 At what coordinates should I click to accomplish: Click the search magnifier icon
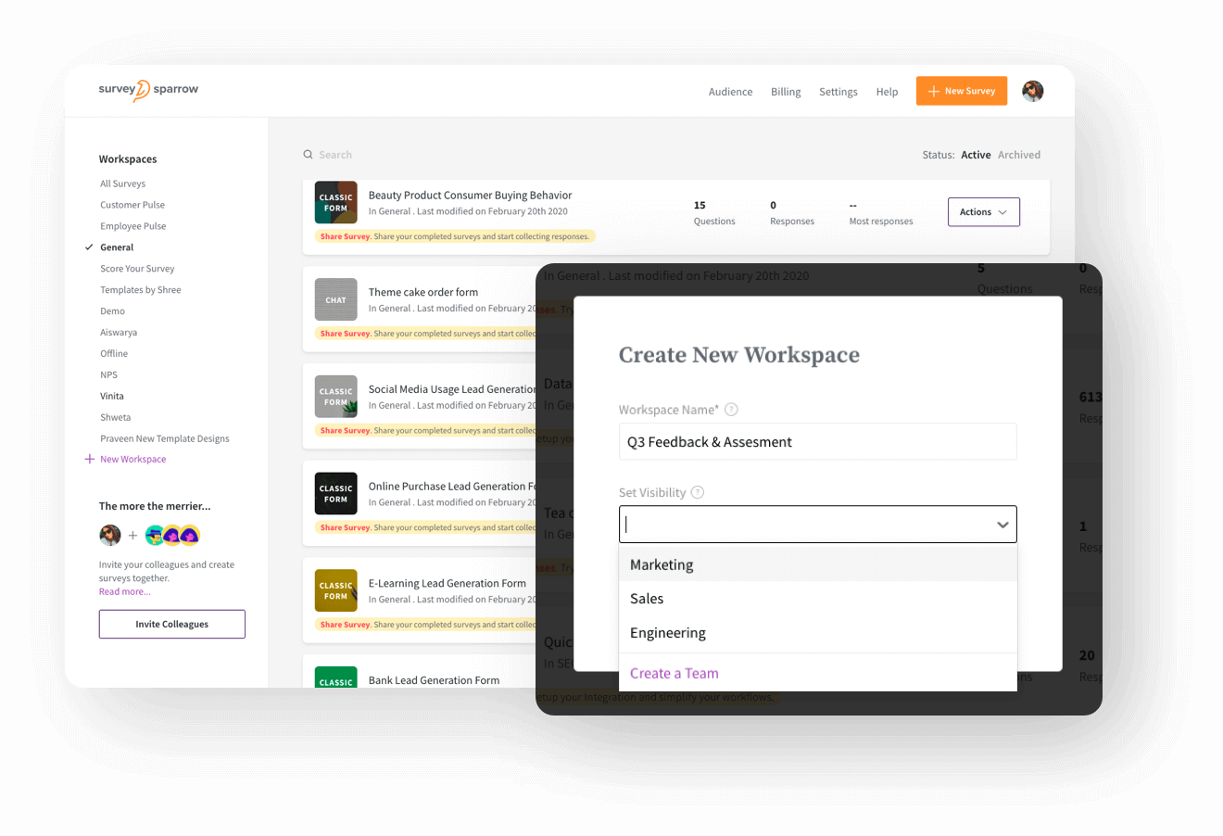[308, 154]
